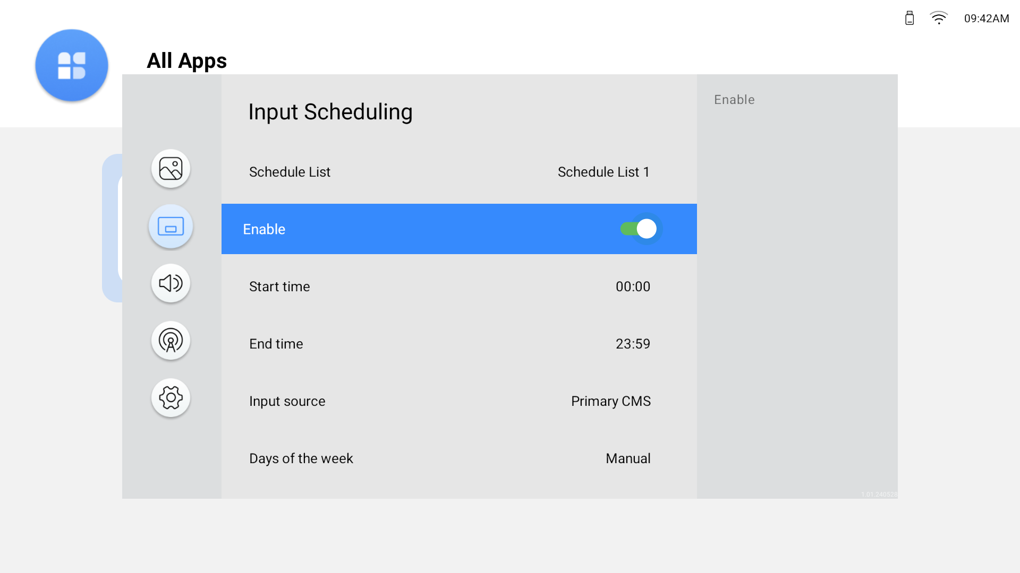
Task: Select the Display settings sidebar icon
Action: tap(171, 227)
